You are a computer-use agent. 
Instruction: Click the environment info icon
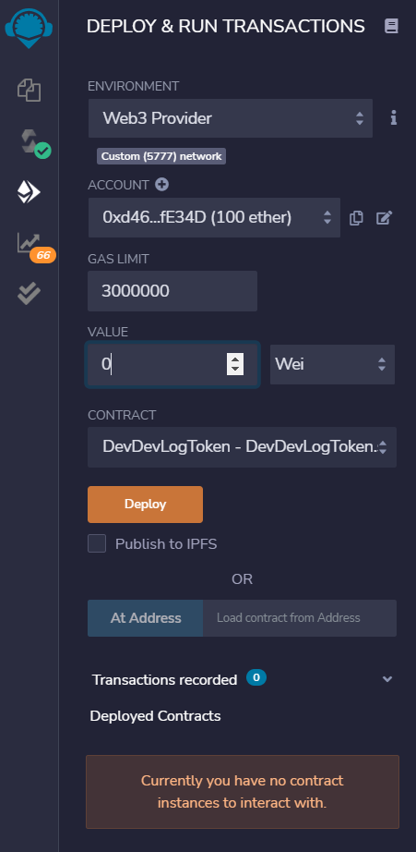click(x=394, y=118)
